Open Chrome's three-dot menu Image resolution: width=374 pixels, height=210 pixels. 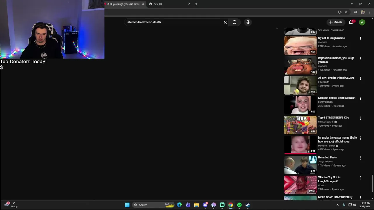[x=370, y=12]
